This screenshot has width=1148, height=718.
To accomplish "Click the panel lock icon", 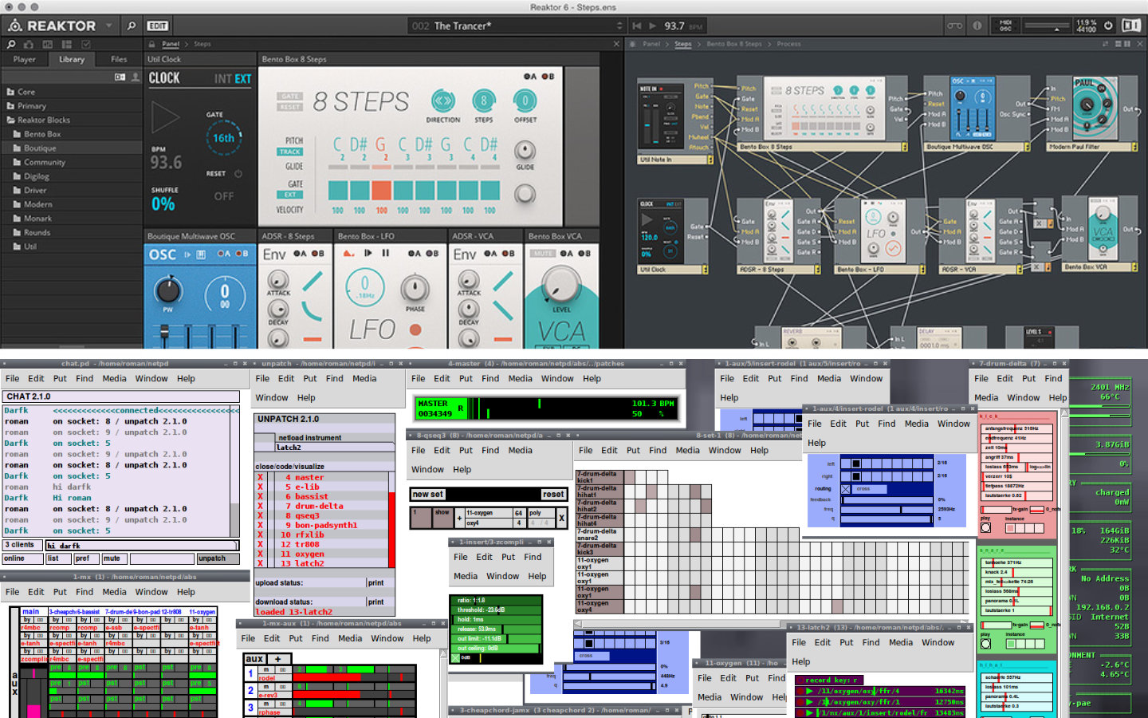I will 151,44.
